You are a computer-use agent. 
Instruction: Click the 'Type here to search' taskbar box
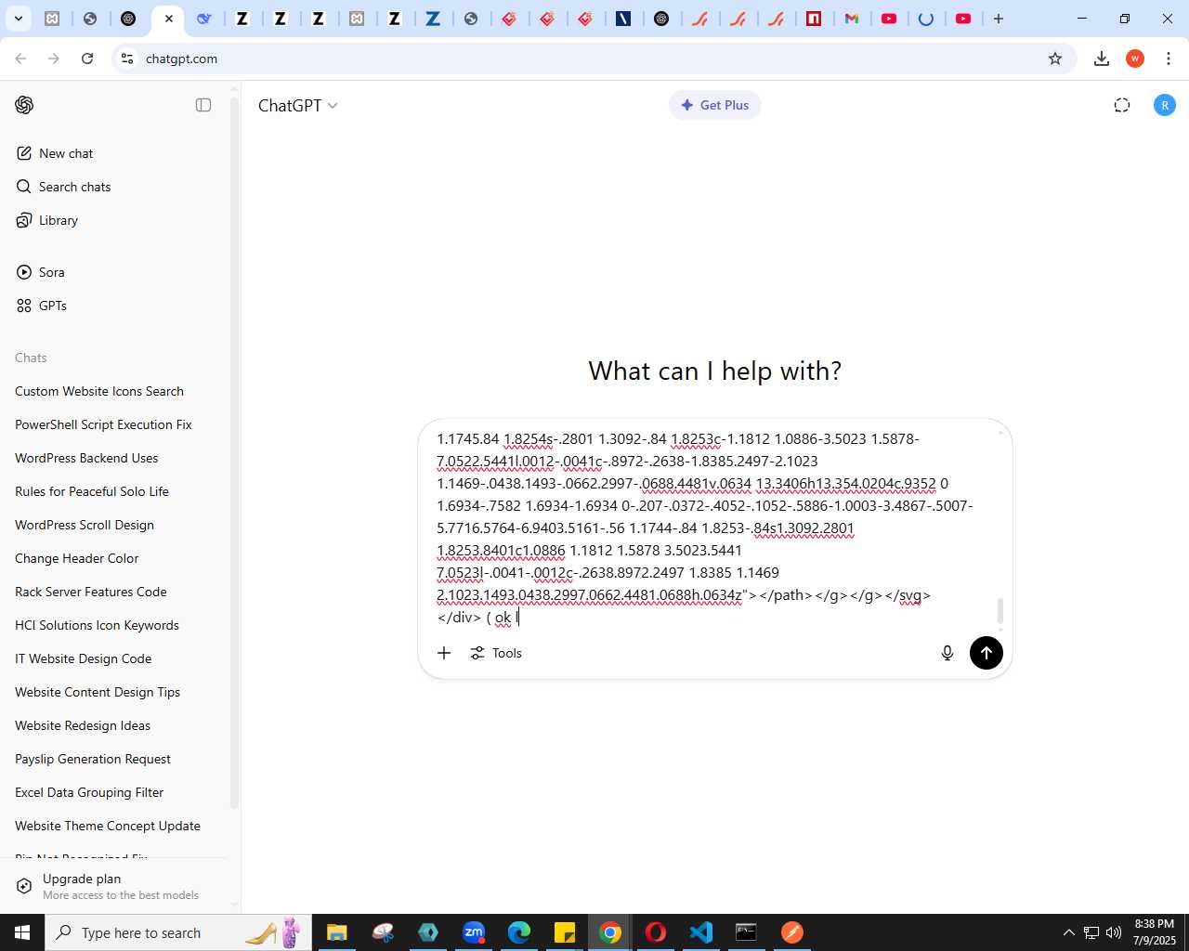(176, 932)
